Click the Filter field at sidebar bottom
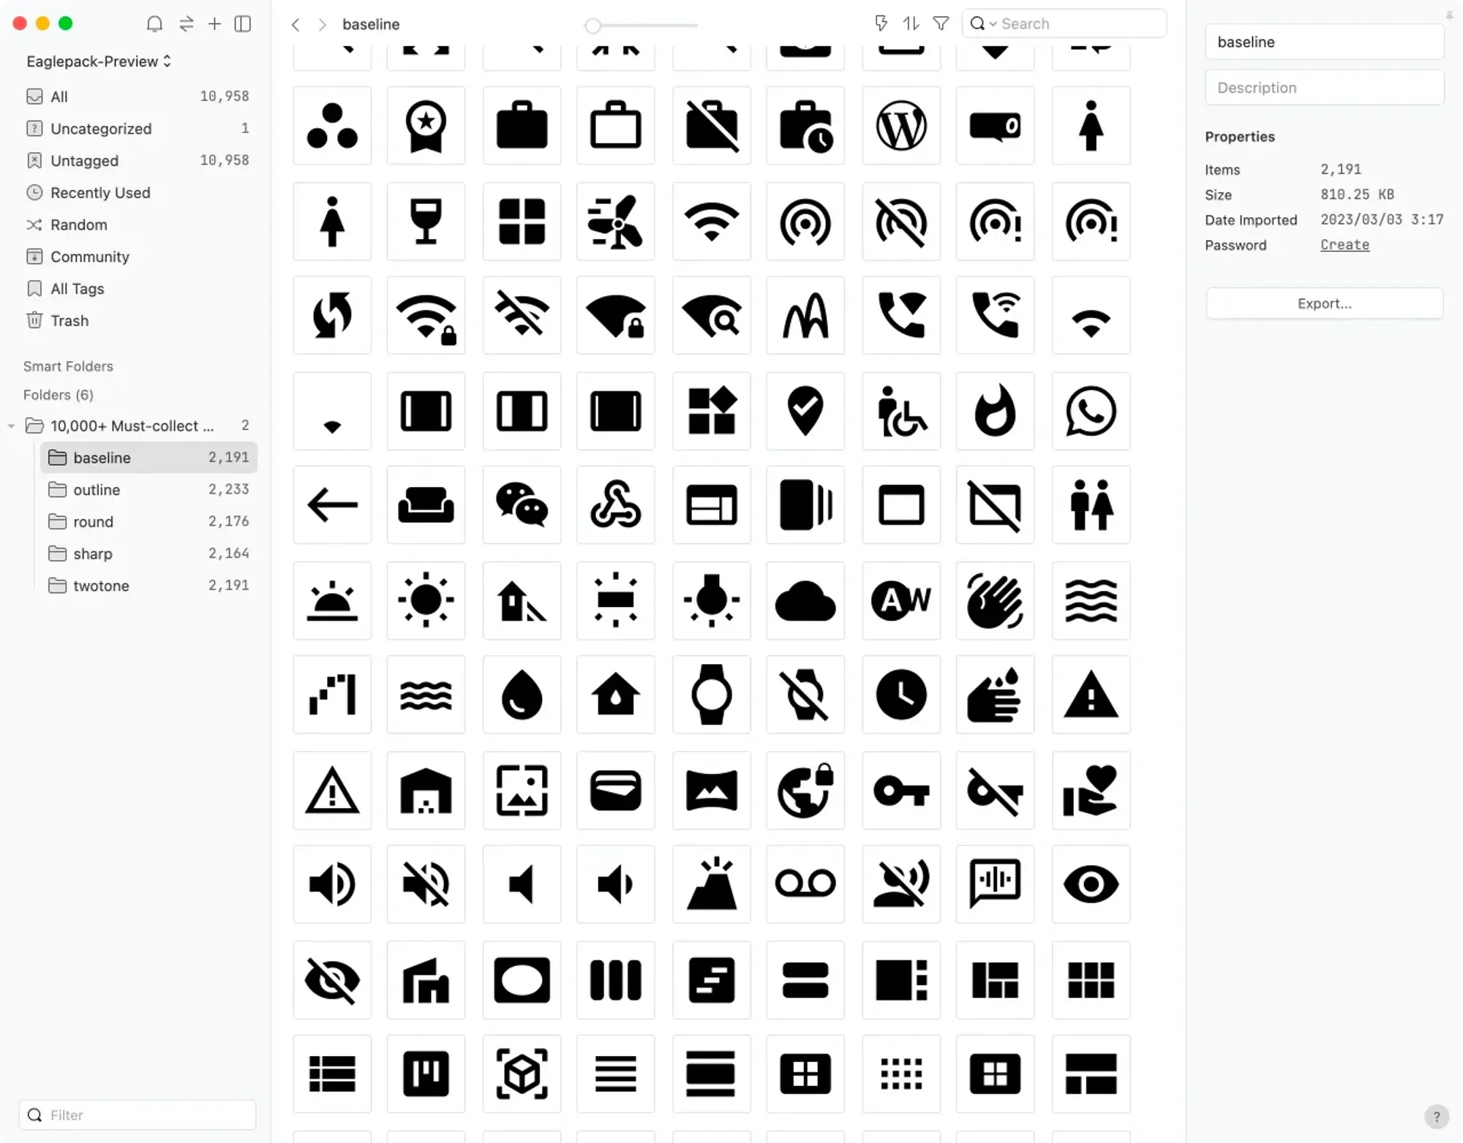1463x1143 pixels. point(138,1115)
